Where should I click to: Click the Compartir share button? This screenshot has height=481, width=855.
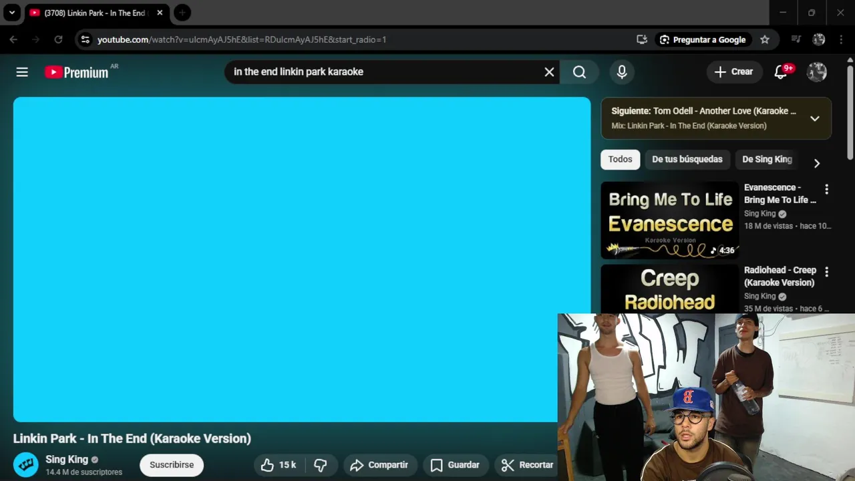(379, 465)
